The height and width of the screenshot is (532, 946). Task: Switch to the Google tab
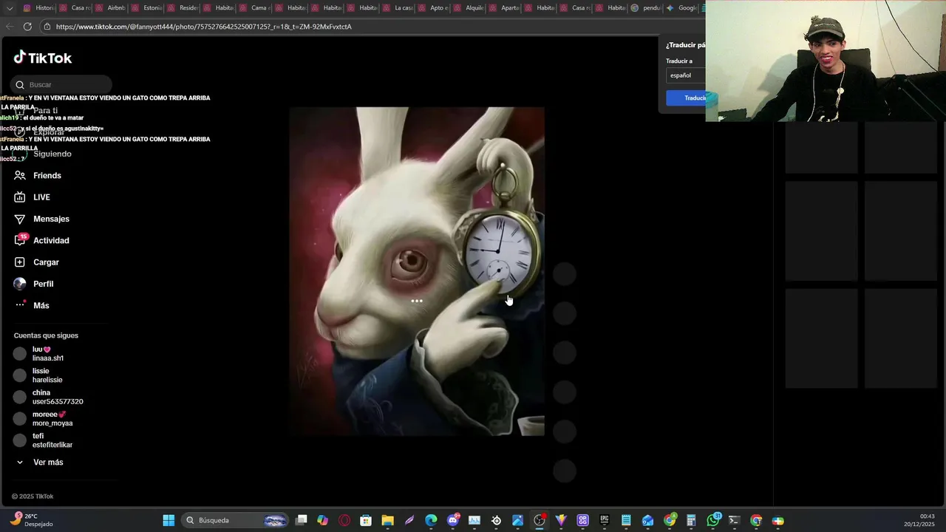pyautogui.click(x=681, y=8)
